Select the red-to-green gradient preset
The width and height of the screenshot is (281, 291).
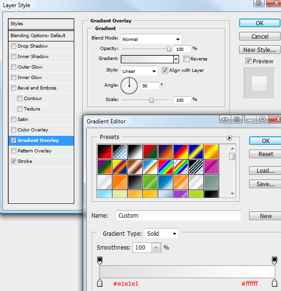pyautogui.click(x=150, y=151)
